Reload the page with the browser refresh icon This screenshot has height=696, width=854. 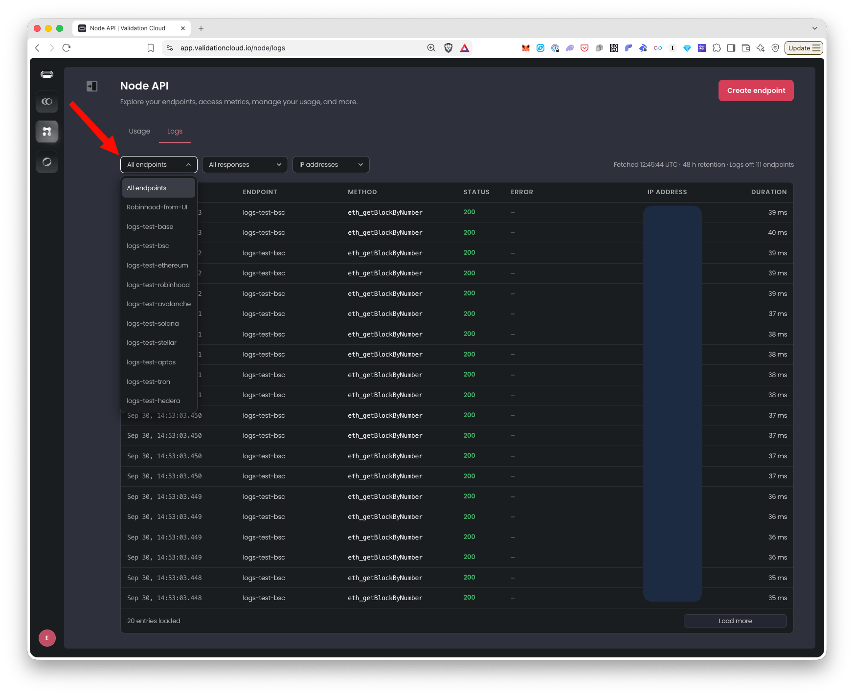67,48
